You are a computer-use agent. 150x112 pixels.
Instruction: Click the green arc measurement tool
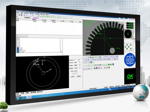[91, 65]
